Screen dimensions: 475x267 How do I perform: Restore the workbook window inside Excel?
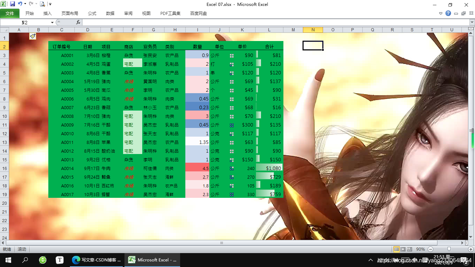463,14
